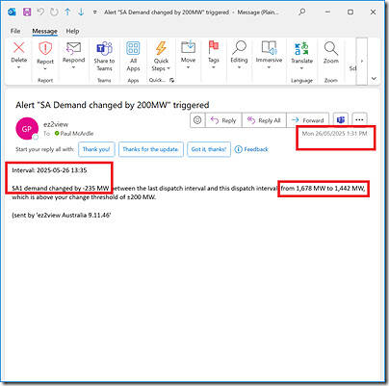Expand the Tags dropdown arrow
389x386 pixels.
pyautogui.click(x=214, y=67)
